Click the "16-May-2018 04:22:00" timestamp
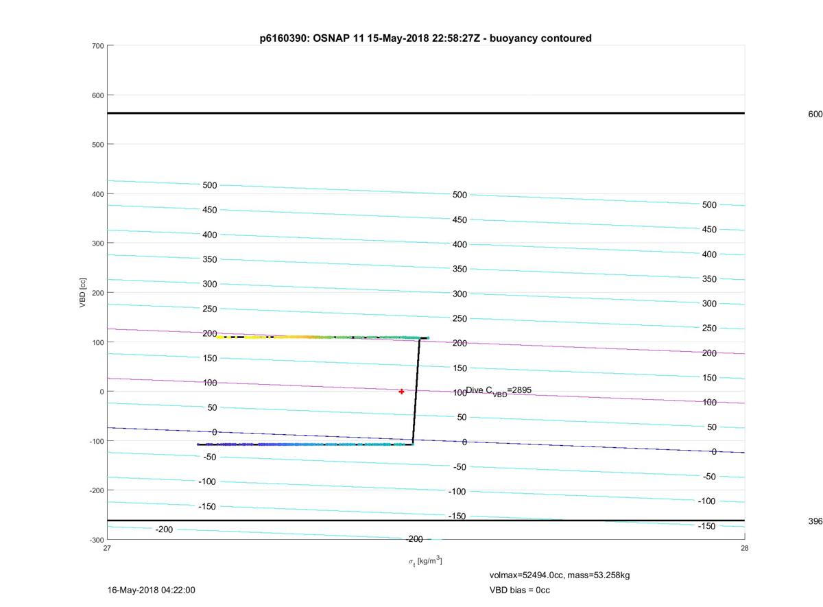This screenshot has height=607, width=823. (x=152, y=590)
